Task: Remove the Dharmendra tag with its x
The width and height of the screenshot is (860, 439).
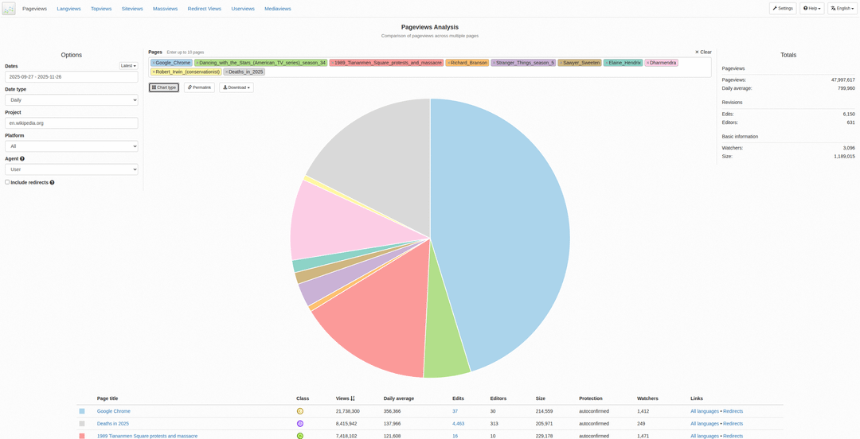Action: click(647, 63)
